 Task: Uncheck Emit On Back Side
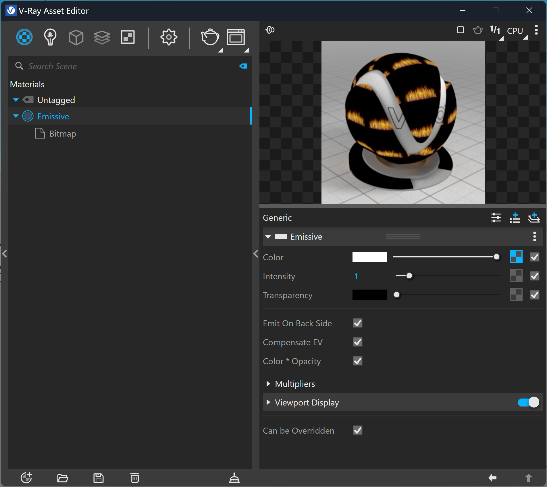point(358,323)
